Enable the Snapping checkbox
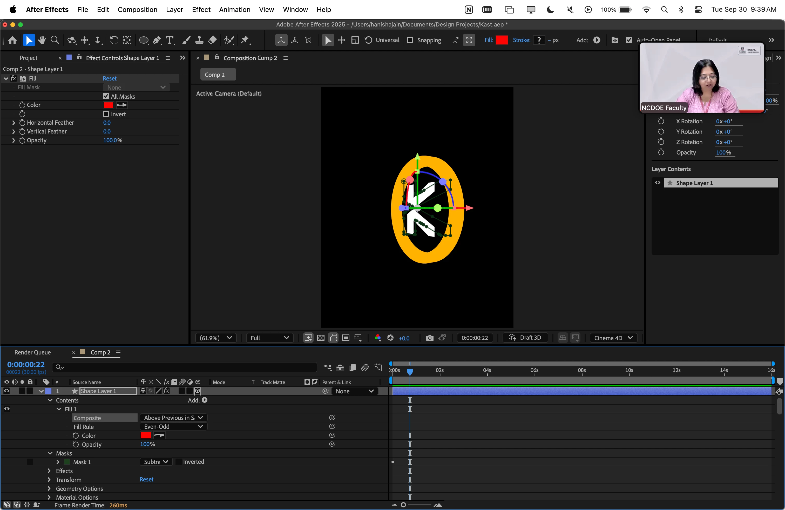The height and width of the screenshot is (510, 785). point(410,40)
